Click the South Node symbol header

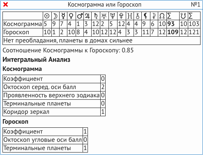pyautogui.click(x=183, y=16)
